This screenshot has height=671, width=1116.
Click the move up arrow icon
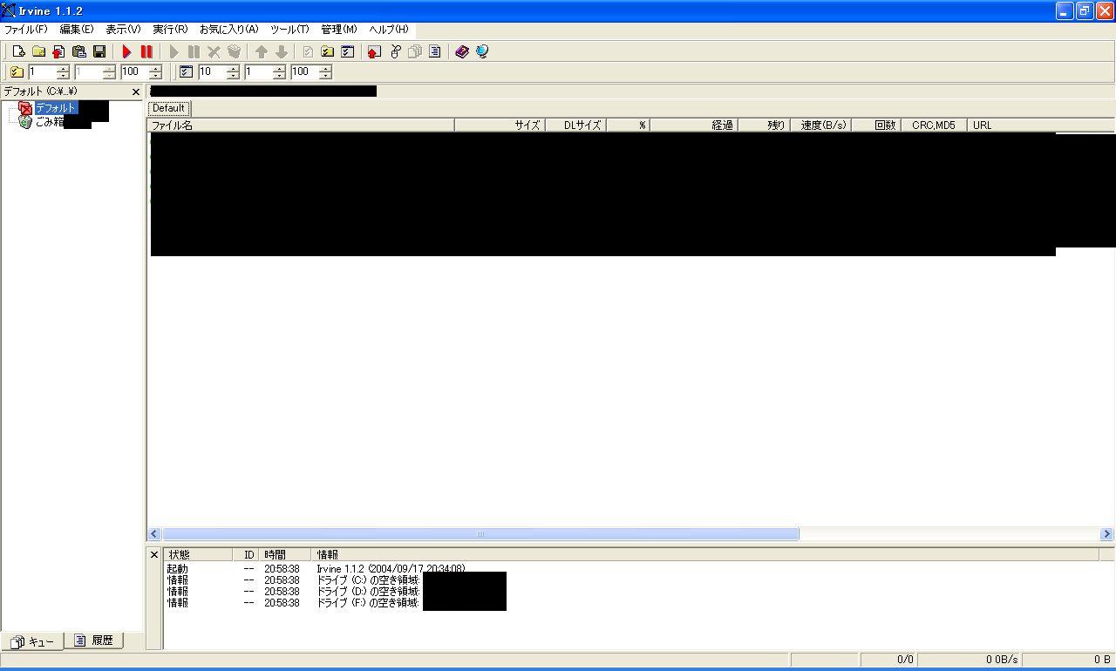pos(261,52)
